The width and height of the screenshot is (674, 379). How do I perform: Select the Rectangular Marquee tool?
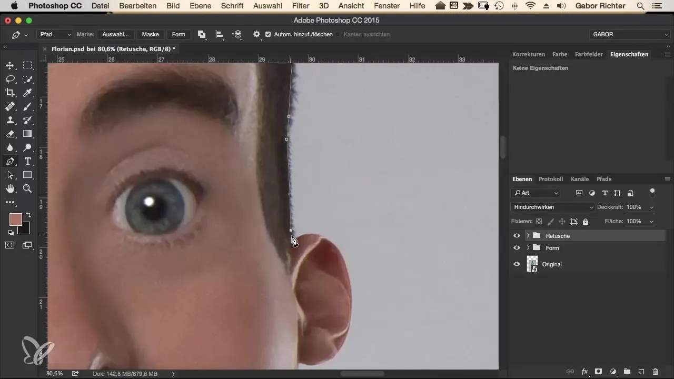pyautogui.click(x=27, y=66)
